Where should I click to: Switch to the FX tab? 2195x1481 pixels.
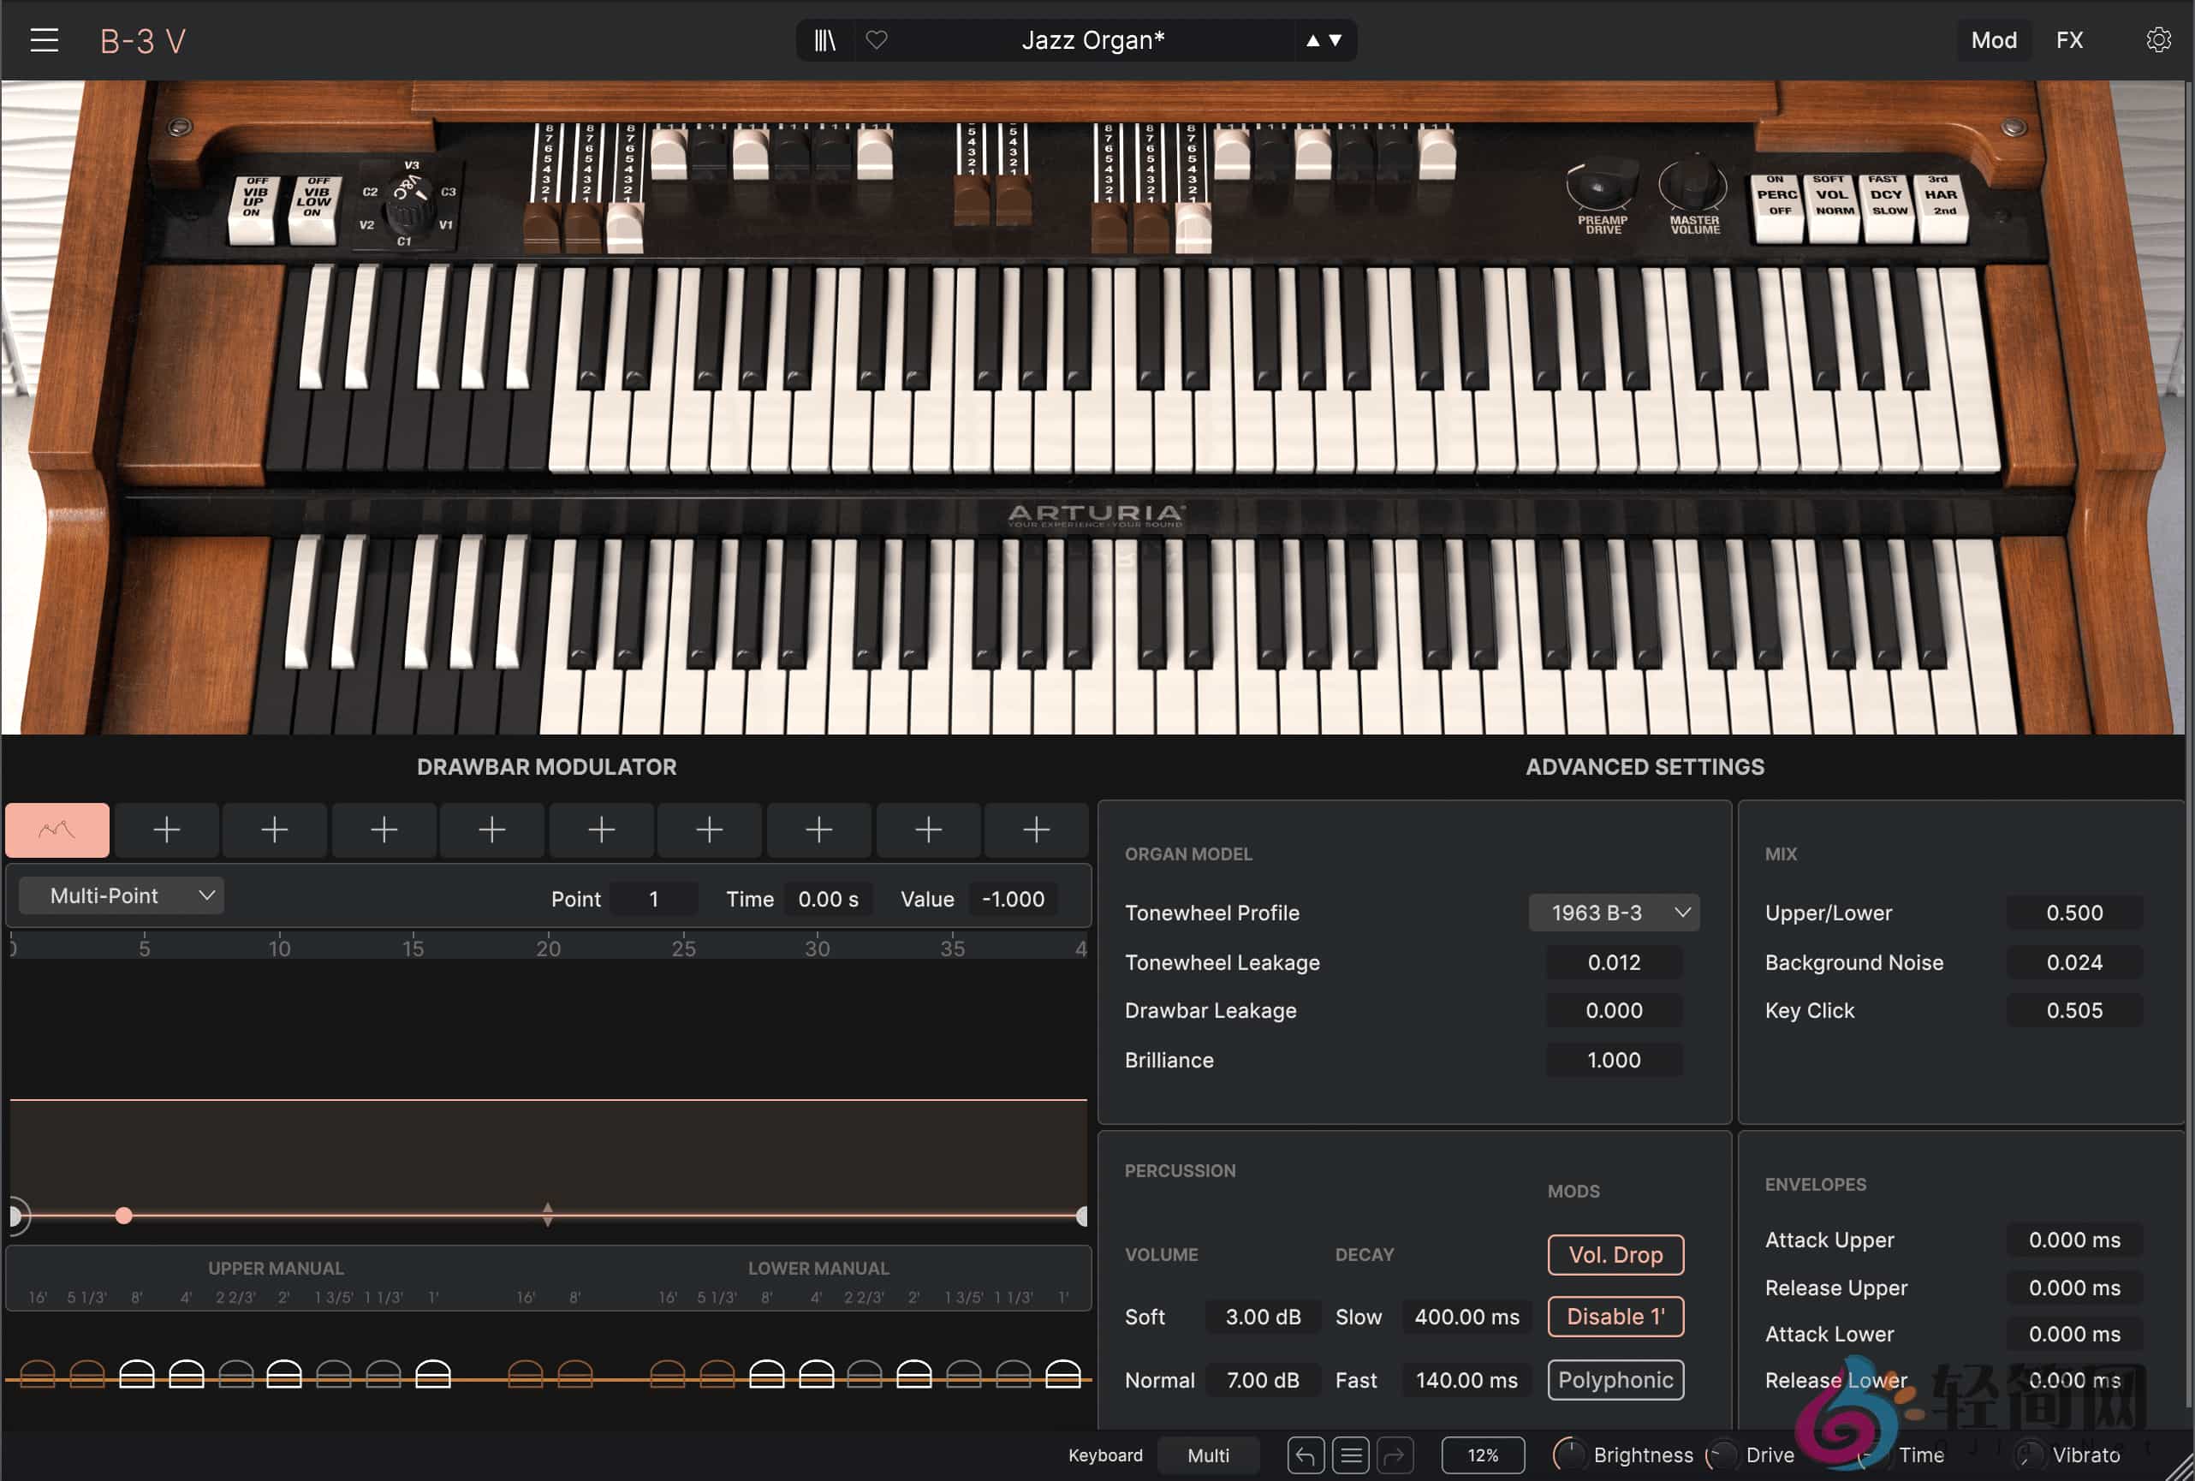coord(2069,39)
